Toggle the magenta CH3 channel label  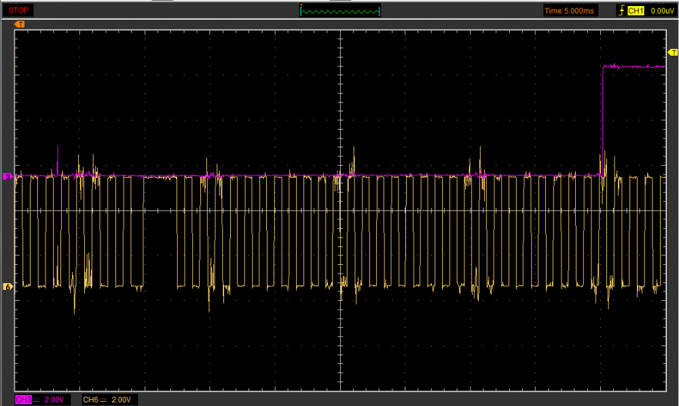(22, 399)
